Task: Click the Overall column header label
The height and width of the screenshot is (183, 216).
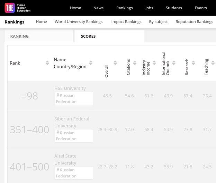Action: 106,71
